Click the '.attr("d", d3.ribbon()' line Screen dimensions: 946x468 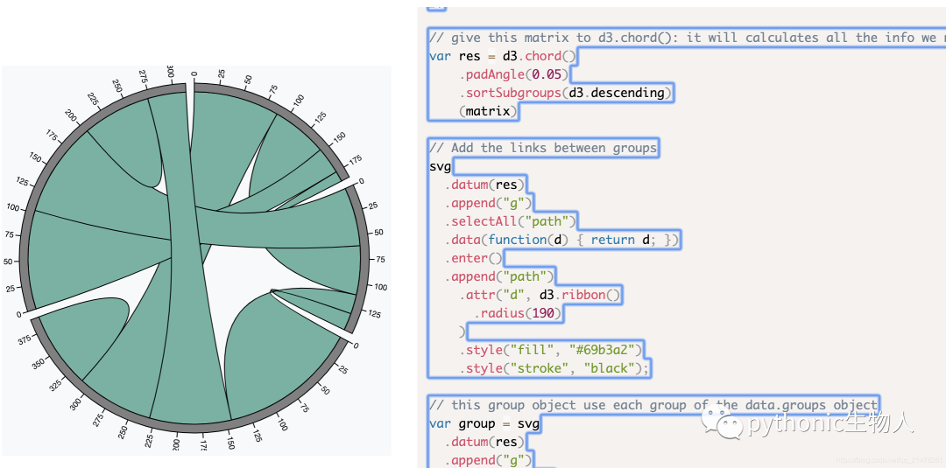point(539,295)
